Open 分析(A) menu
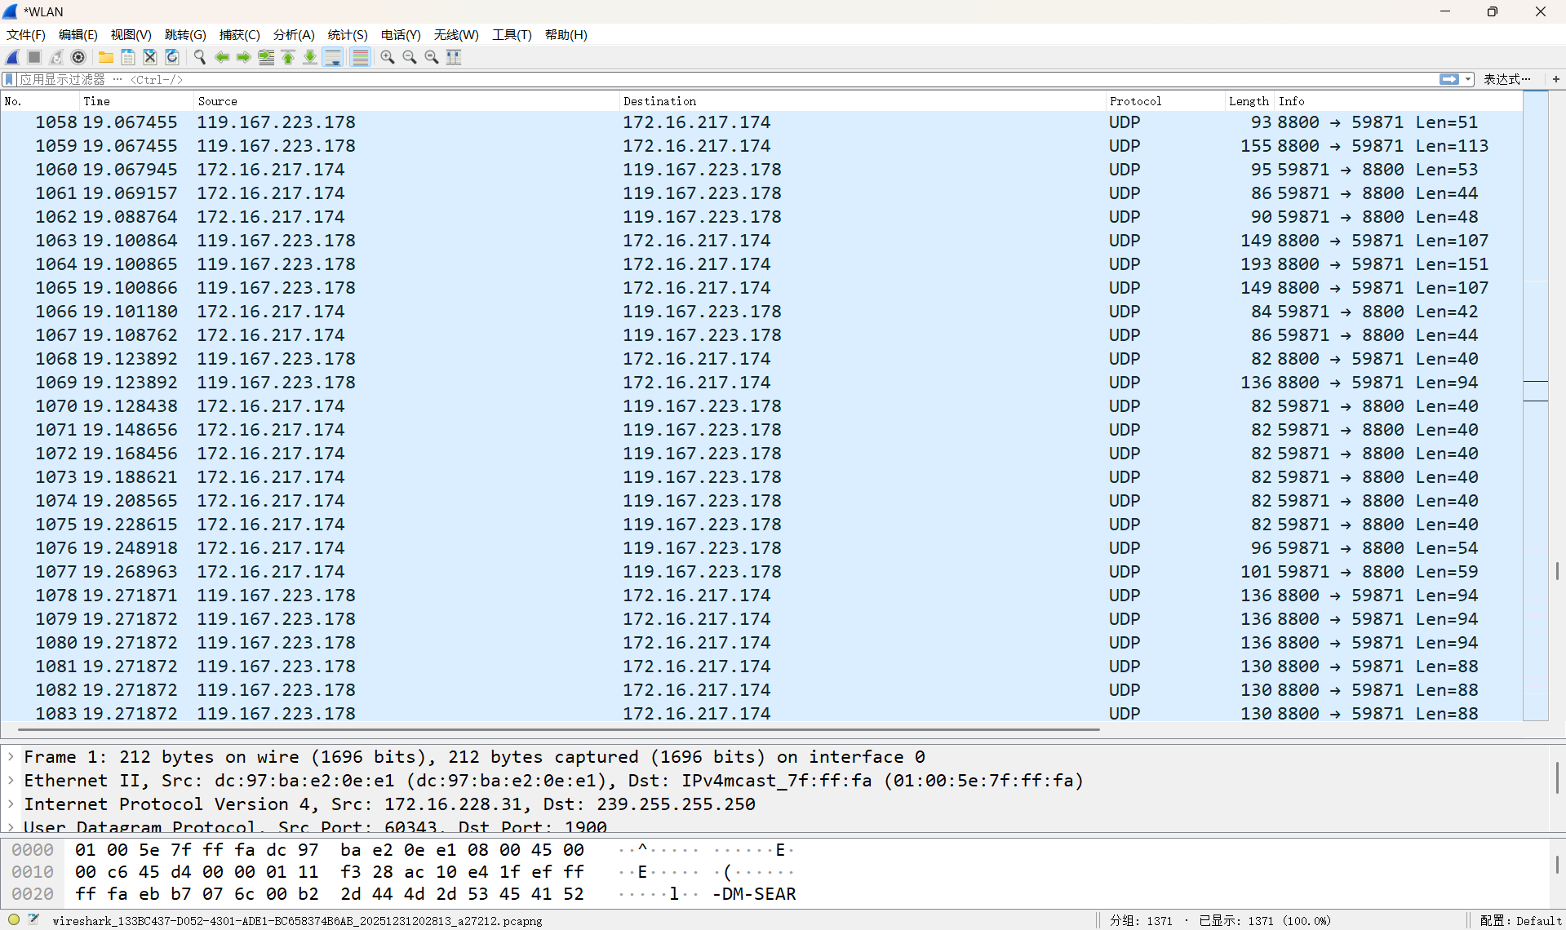1566x930 pixels. tap(294, 34)
